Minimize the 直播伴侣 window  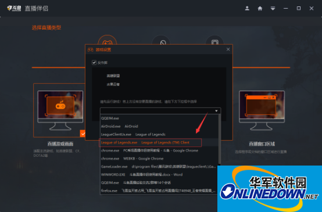pyautogui.click(x=285, y=8)
